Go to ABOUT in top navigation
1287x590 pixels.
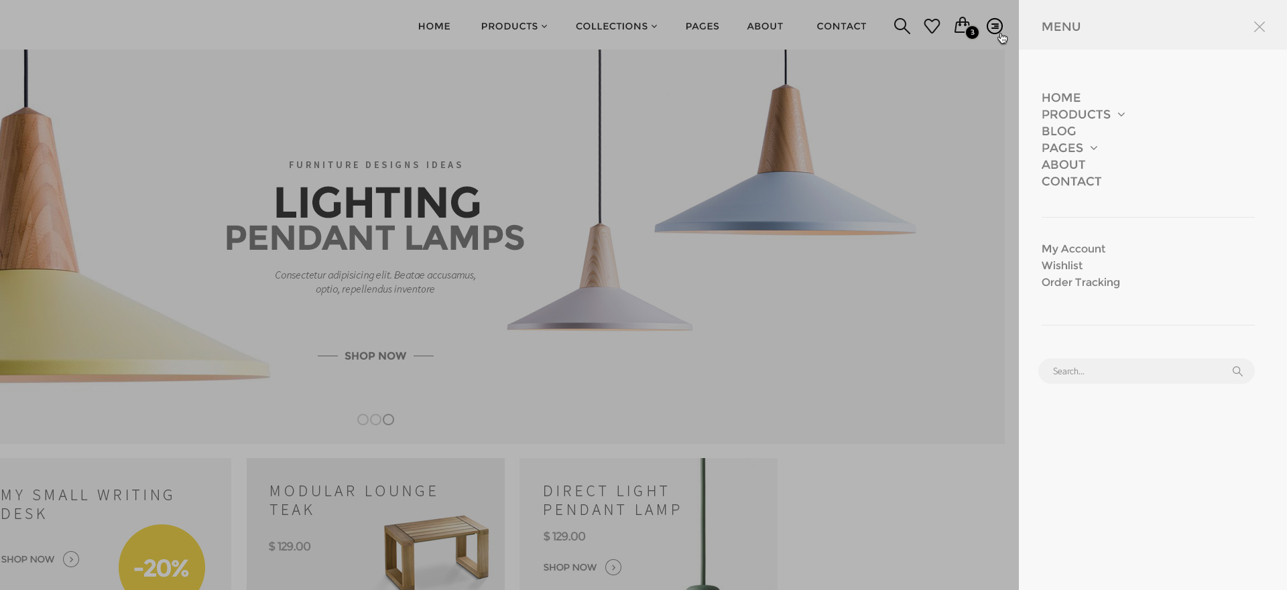(x=765, y=26)
